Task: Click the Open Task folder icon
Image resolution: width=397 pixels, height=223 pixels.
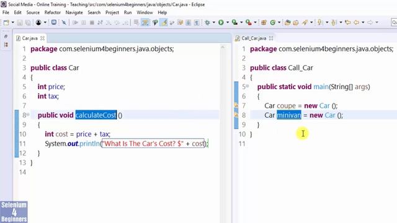Action: point(296,22)
